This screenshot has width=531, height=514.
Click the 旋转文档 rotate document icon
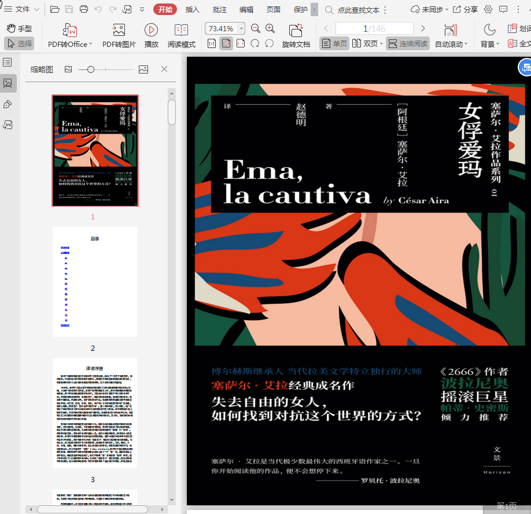pyautogui.click(x=296, y=31)
